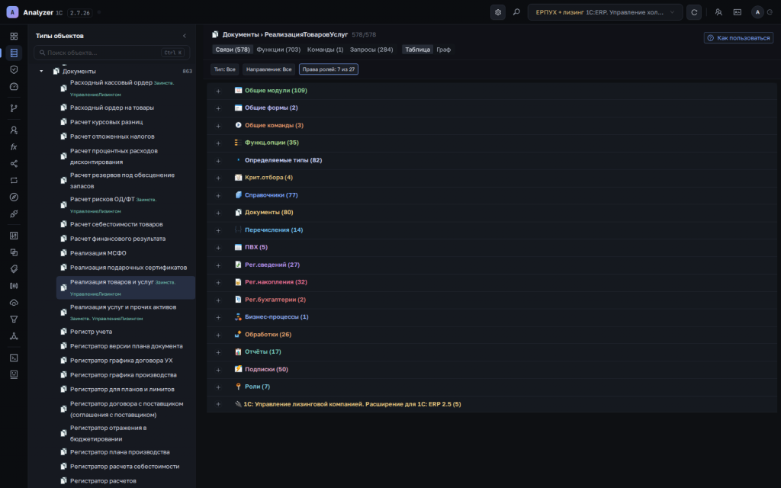The height and width of the screenshot is (488, 781).
Task: Open the compass icon in left sidebar
Action: click(x=14, y=197)
